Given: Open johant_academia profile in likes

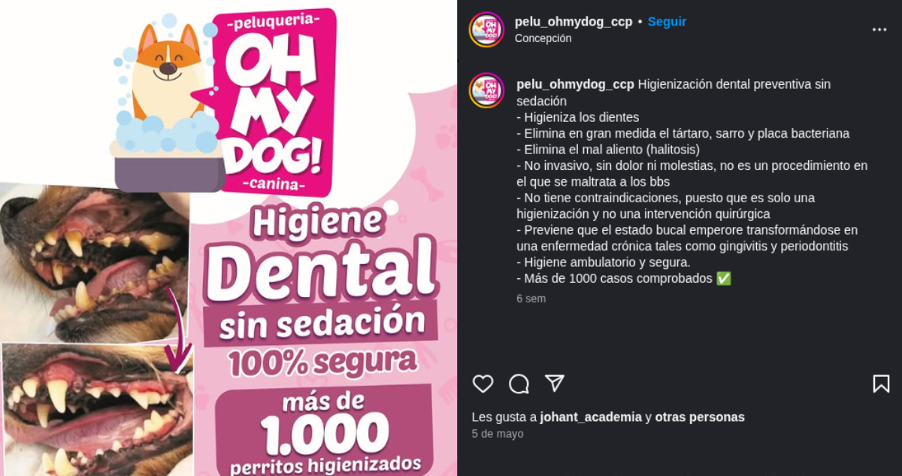Looking at the screenshot, I should pos(591,417).
